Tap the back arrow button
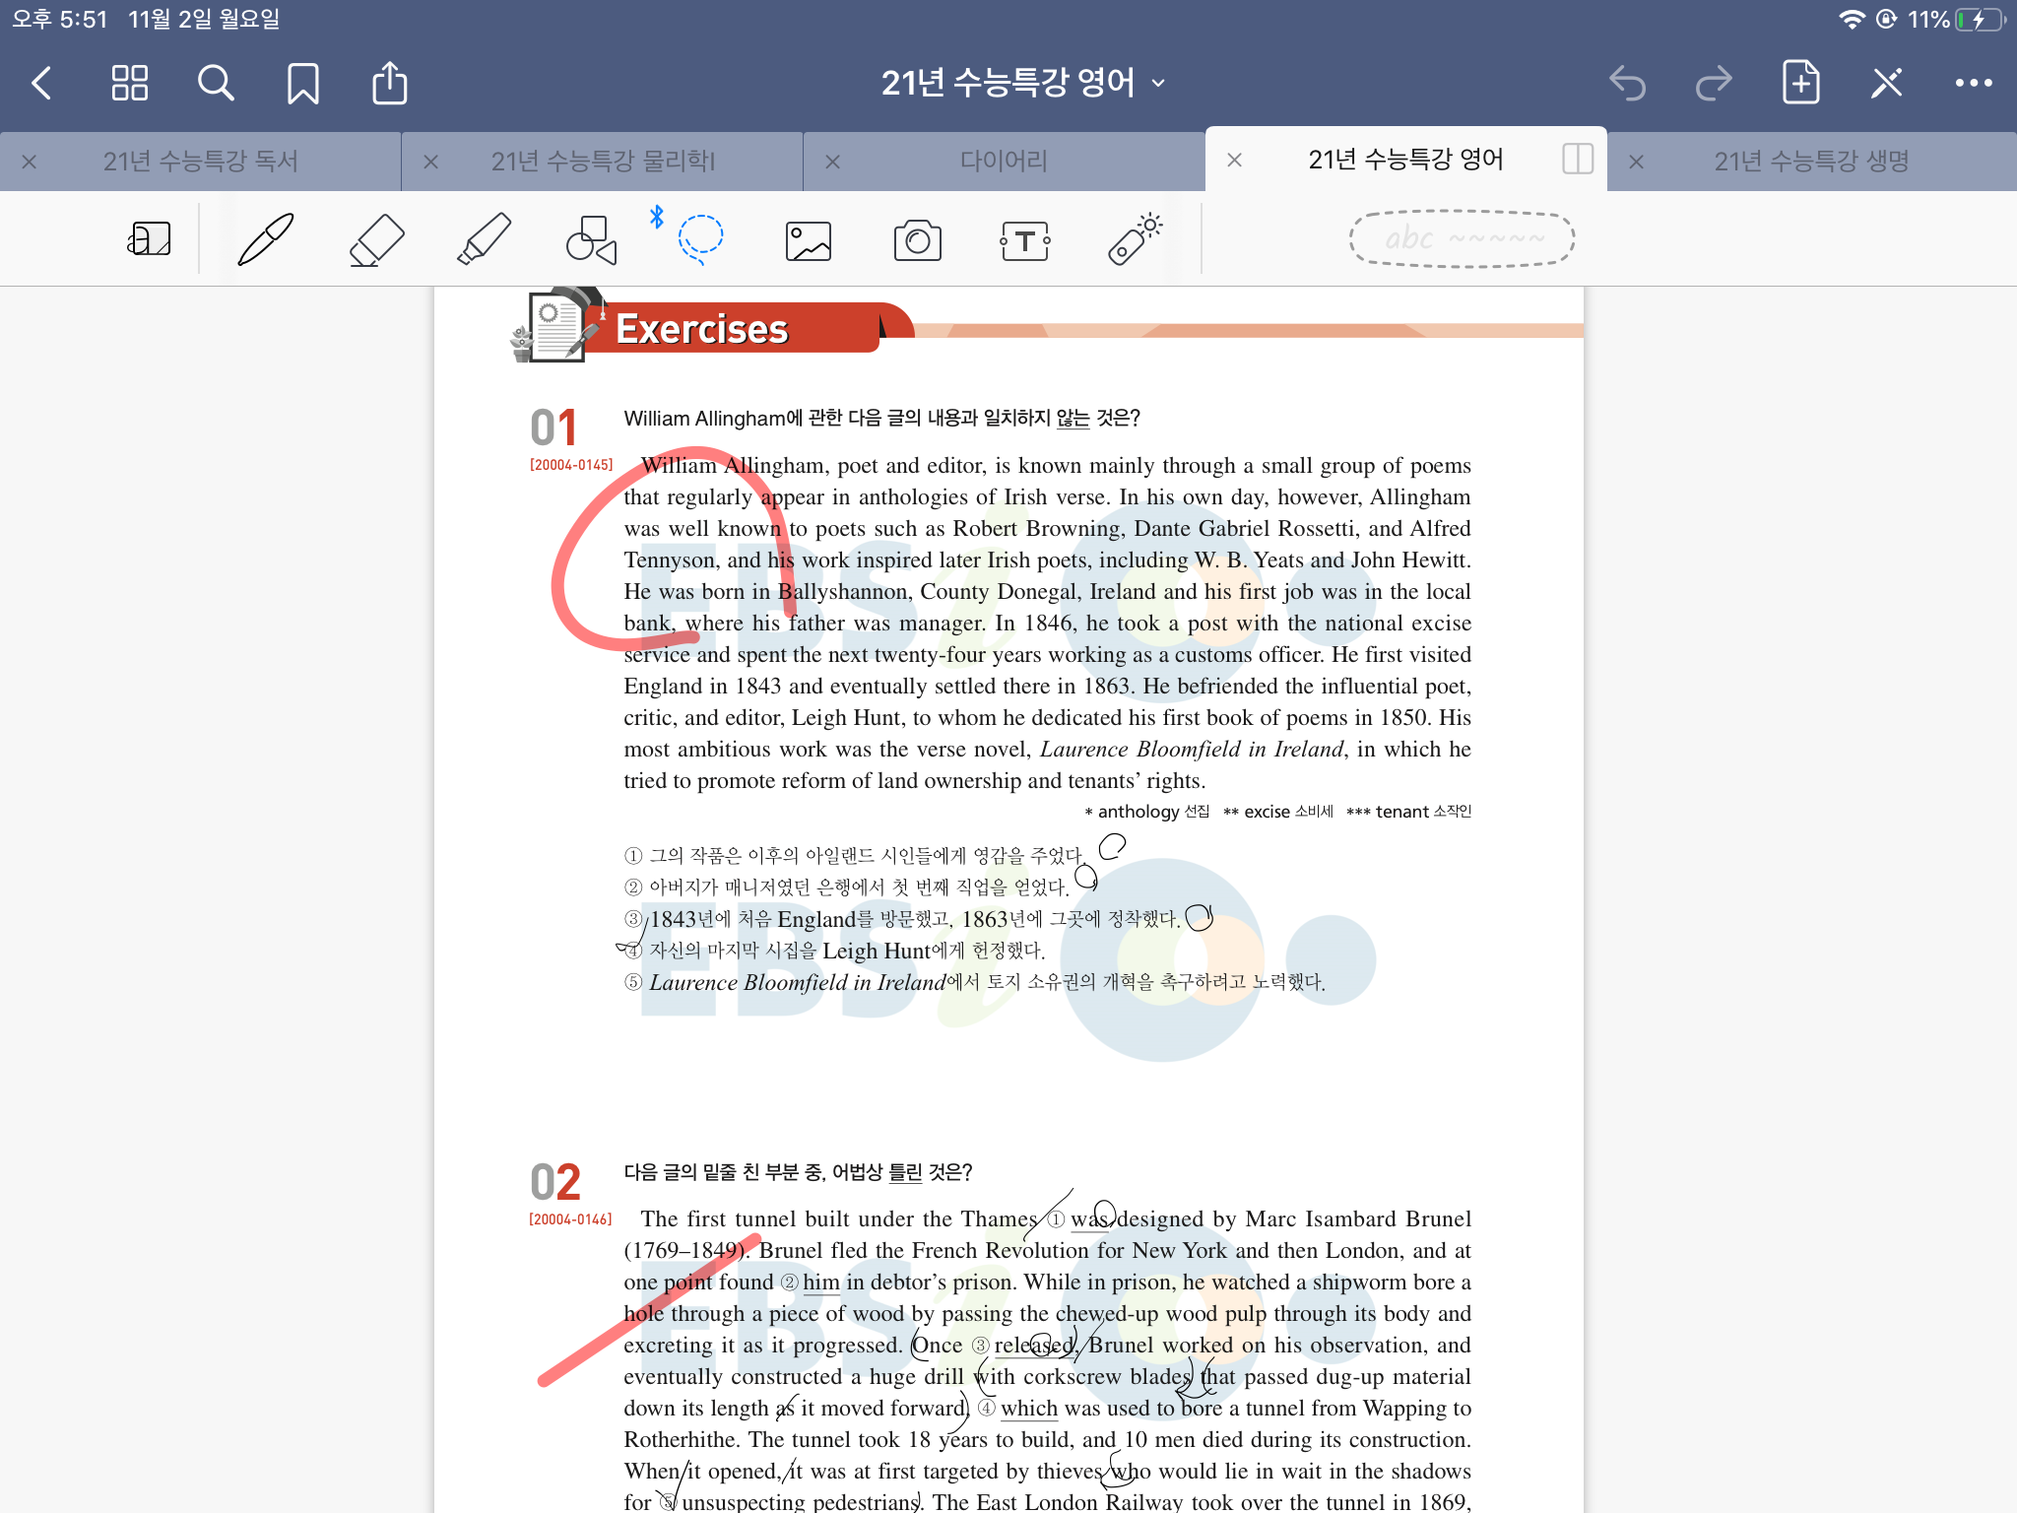This screenshot has width=2017, height=1513. point(42,83)
